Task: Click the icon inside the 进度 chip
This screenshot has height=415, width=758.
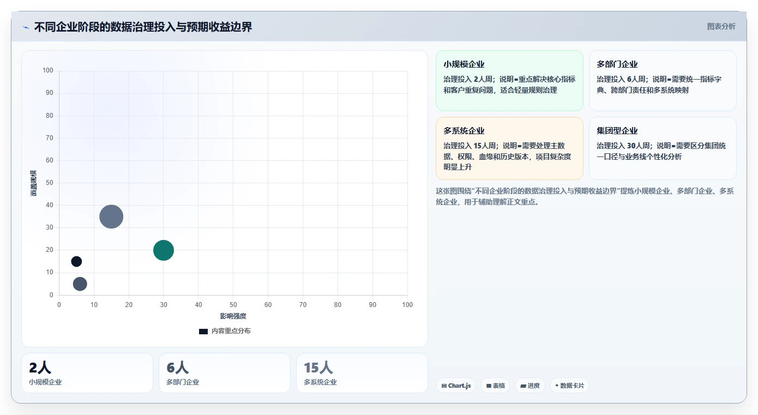Action: pyautogui.click(x=523, y=386)
